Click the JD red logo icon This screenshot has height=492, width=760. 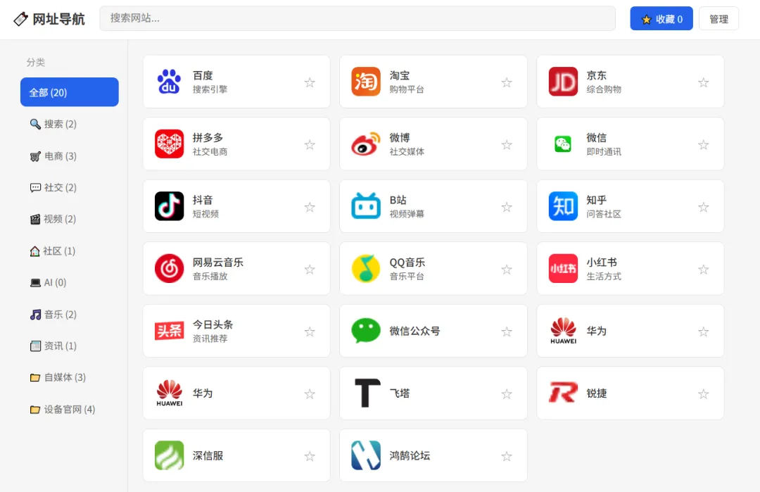coord(563,82)
